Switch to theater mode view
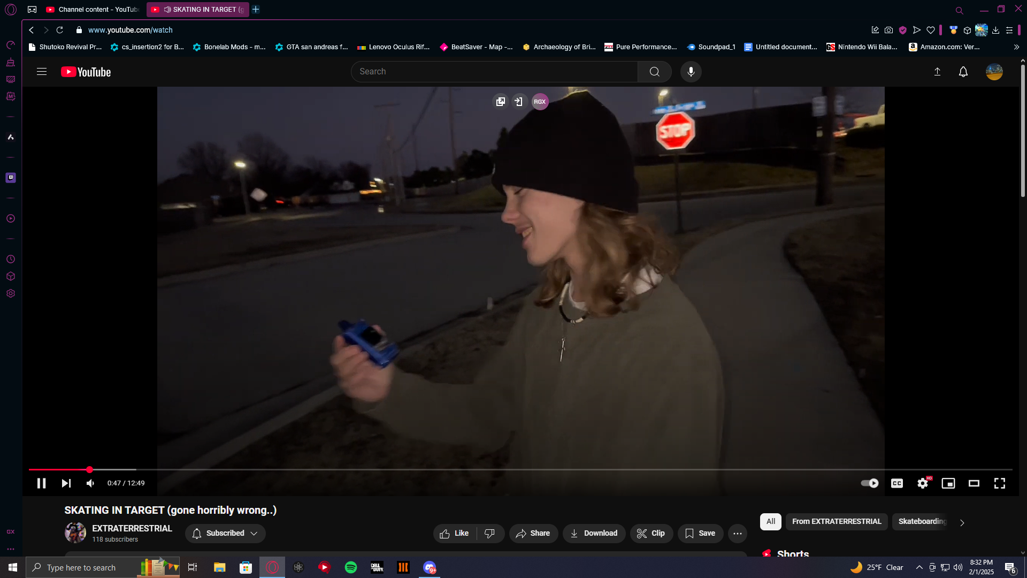The width and height of the screenshot is (1027, 578). pyautogui.click(x=974, y=483)
